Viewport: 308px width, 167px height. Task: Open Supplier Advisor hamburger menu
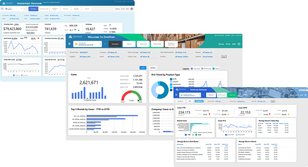click(176, 95)
